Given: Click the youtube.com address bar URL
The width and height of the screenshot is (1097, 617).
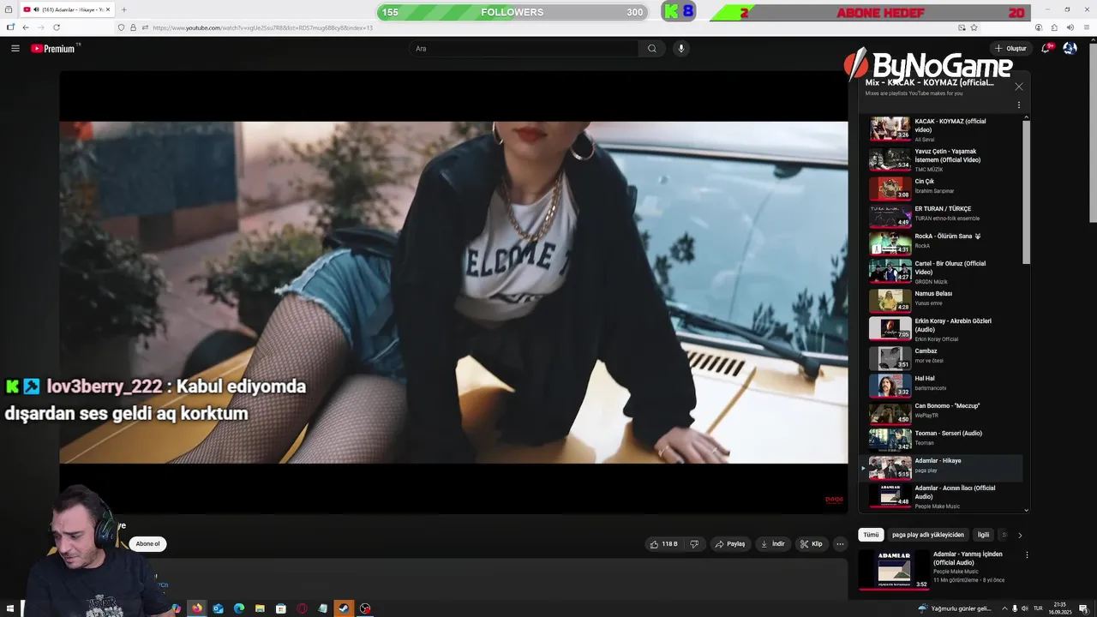Looking at the screenshot, I should coord(262,27).
